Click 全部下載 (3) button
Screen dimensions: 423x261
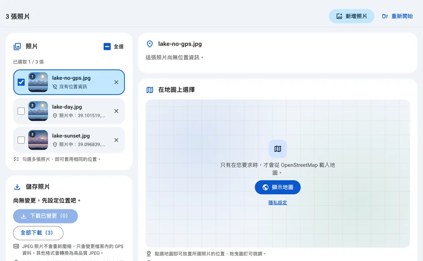[38, 233]
